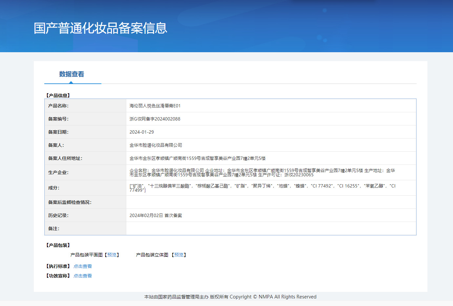Viewport: 453px width, 306px height.
Task: Click the filing number 浙G妆网备字2024002088
Action: [155, 119]
